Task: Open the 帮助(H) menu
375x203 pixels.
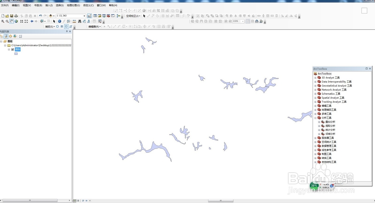Action: [x=113, y=5]
